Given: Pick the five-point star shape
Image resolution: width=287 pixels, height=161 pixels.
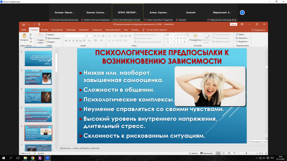Looking at the screenshot, I should pyautogui.click(x=184, y=42).
